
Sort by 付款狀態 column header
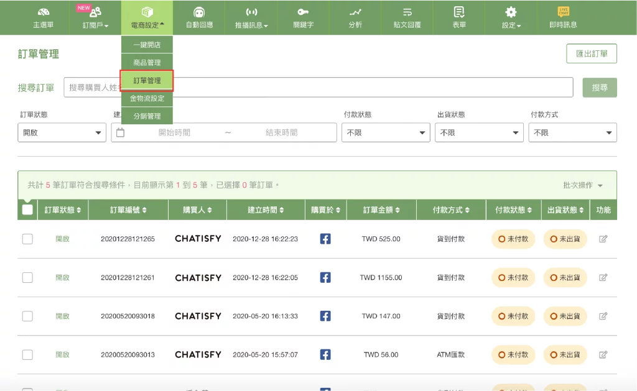tap(513, 210)
